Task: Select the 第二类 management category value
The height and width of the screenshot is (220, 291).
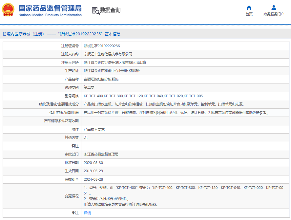Action: pos(89,87)
